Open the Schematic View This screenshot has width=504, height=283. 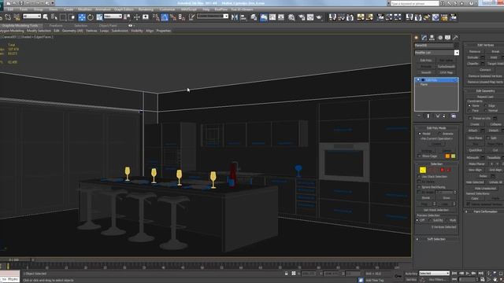pos(281,17)
